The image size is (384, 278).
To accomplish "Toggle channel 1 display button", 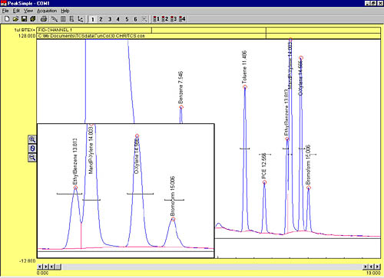I will click(92, 19).
